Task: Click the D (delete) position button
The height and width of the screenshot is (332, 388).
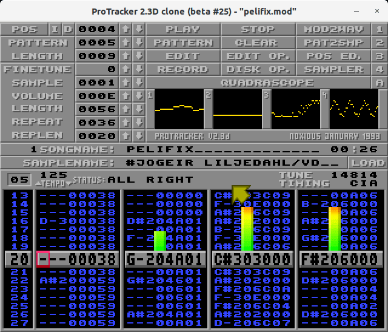Action: coord(68,29)
